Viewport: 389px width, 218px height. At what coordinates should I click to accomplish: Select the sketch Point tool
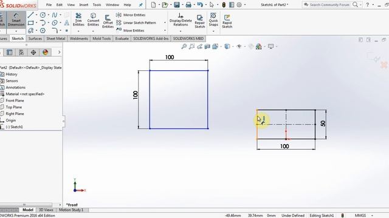67,31
